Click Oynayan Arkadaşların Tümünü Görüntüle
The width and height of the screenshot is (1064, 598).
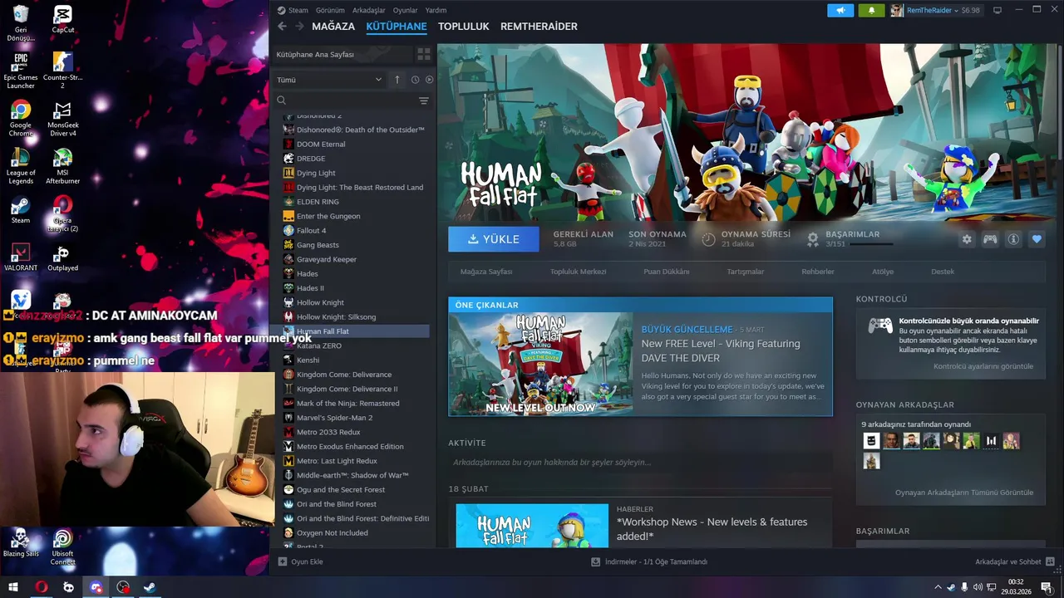(964, 493)
